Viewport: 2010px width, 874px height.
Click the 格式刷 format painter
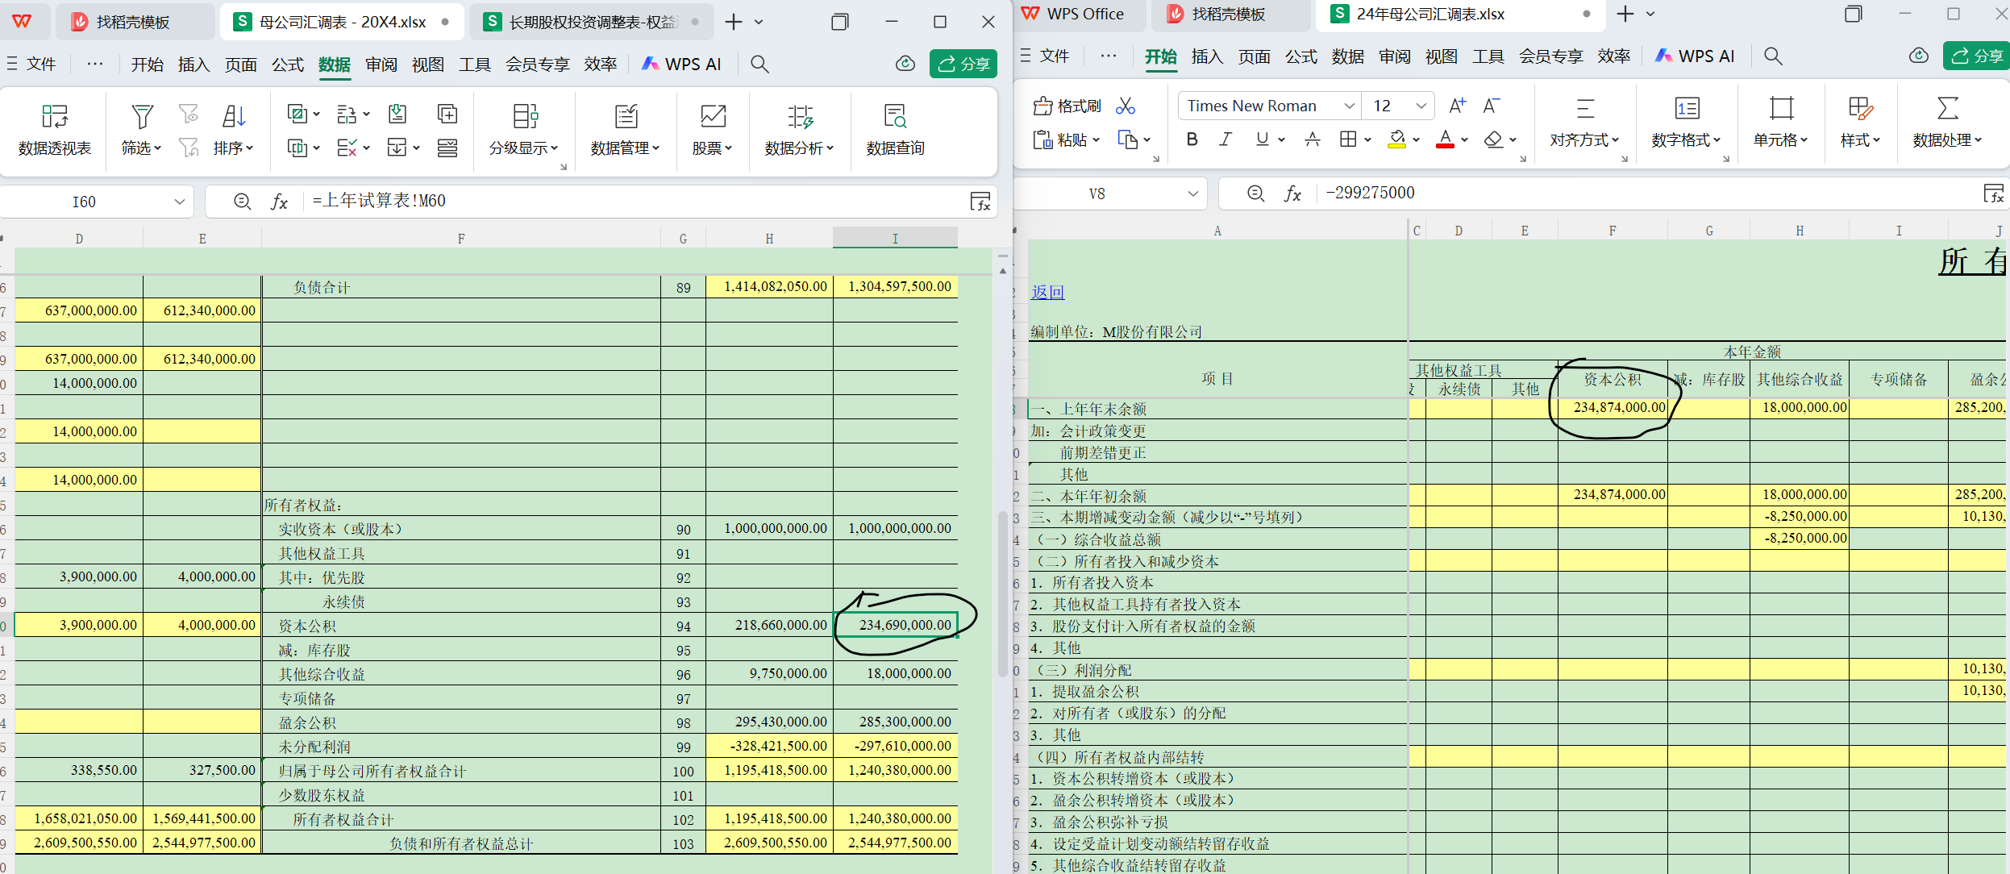1067,106
